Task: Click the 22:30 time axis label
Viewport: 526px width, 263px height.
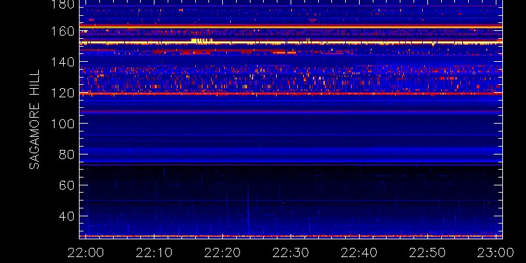Action: pos(291,252)
